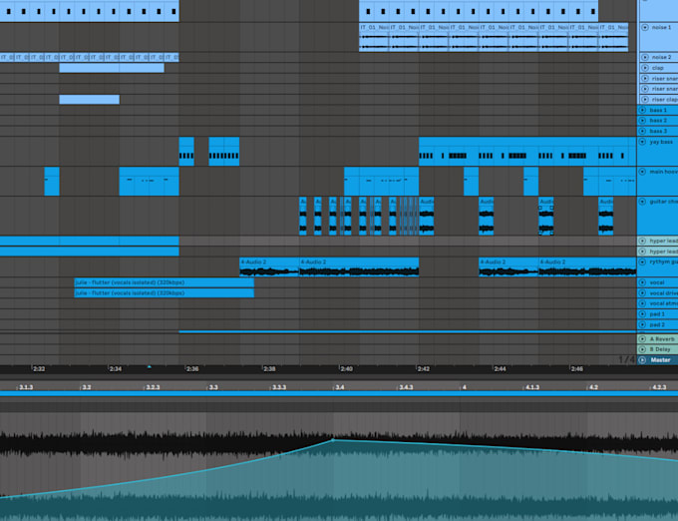Select the first short yay bass MIDI clip
This screenshot has width=678, height=521.
point(186,152)
